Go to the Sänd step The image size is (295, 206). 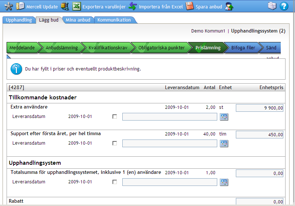click(x=271, y=47)
